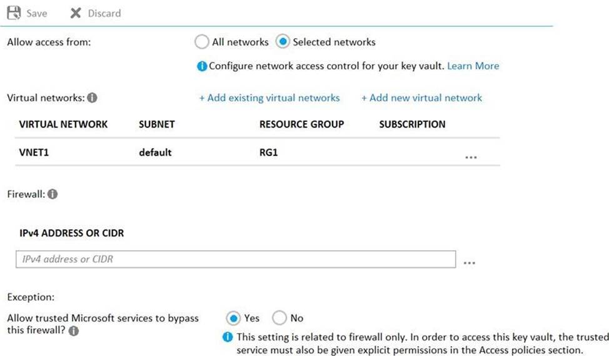Viewport: 609px width, 356px height.
Task: Click blue info icon before firewall-only note
Action: (228, 337)
